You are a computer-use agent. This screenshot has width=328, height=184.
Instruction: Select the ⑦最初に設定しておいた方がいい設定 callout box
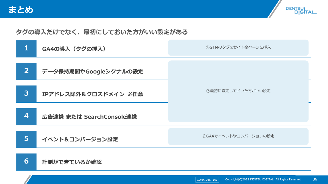[238, 91]
